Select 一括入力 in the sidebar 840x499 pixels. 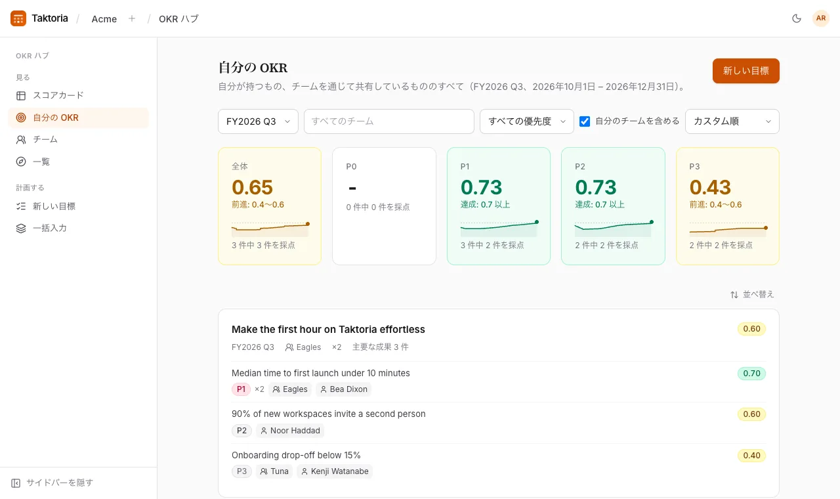tap(78, 228)
